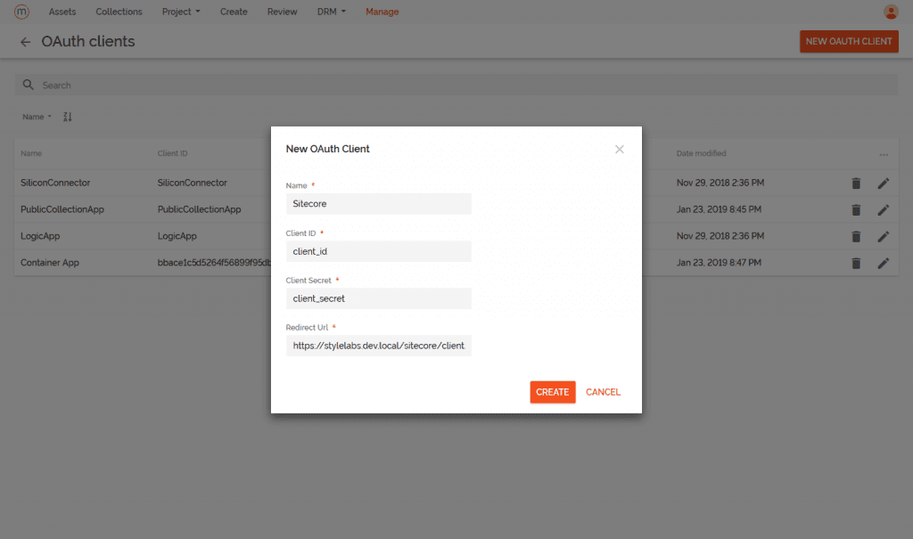Click the New OAuth Client button
The height and width of the screenshot is (539, 913).
click(x=849, y=41)
